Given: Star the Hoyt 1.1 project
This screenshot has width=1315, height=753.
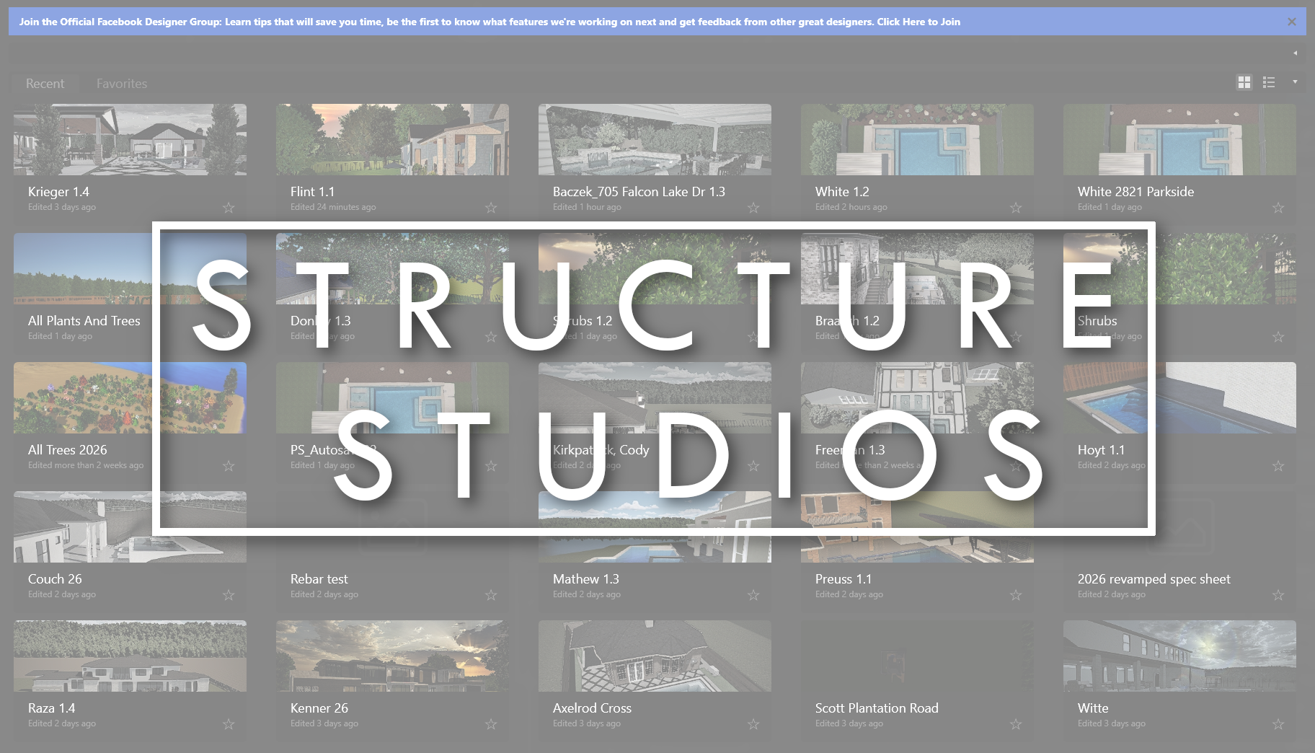Looking at the screenshot, I should [x=1278, y=466].
